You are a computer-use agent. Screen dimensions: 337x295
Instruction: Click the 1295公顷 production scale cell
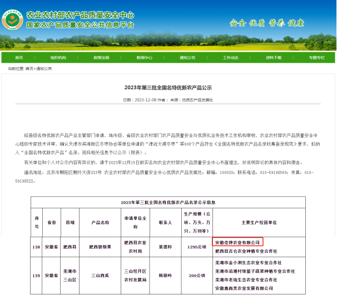point(197,247)
